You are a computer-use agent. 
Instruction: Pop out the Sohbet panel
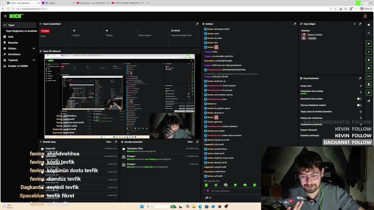[x=295, y=24]
